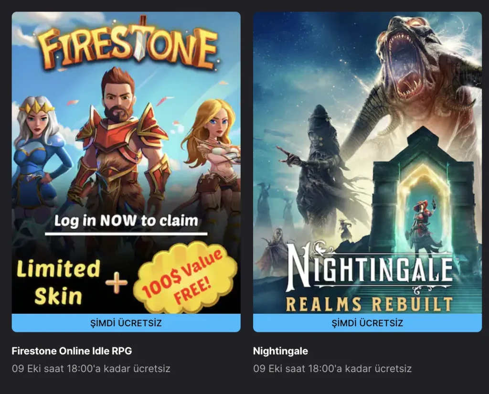
Task: Open the Nightingale title link
Action: pyautogui.click(x=280, y=351)
